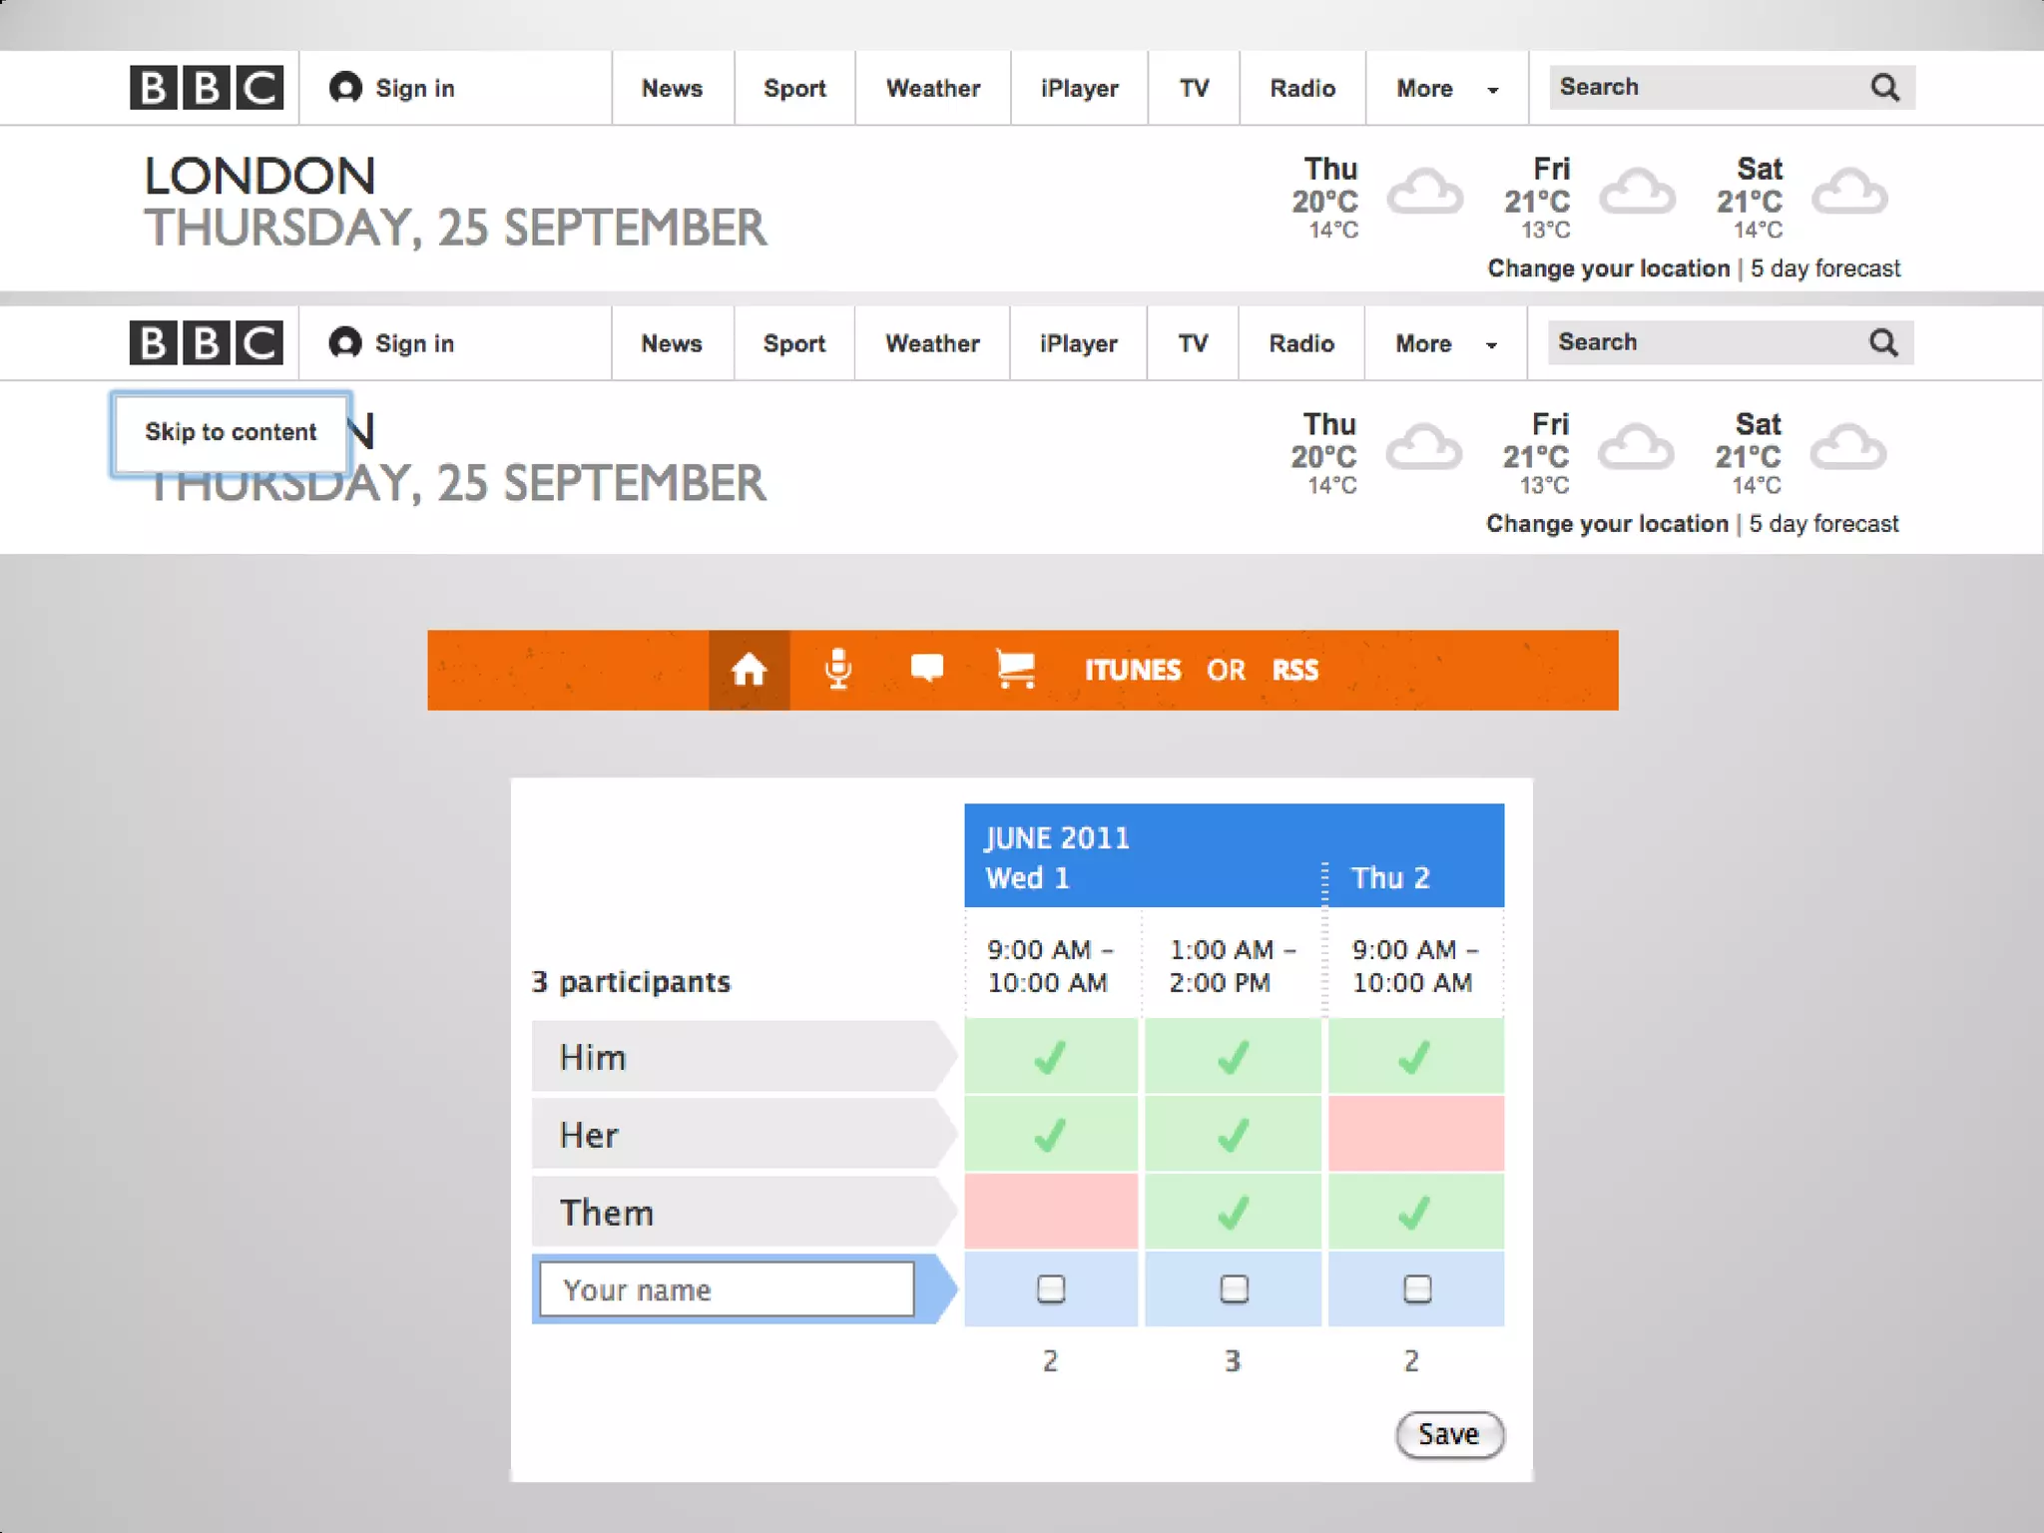Tick the Wed 9:00 AM availability checkbox
This screenshot has height=1533, width=2044.
[x=1050, y=1288]
